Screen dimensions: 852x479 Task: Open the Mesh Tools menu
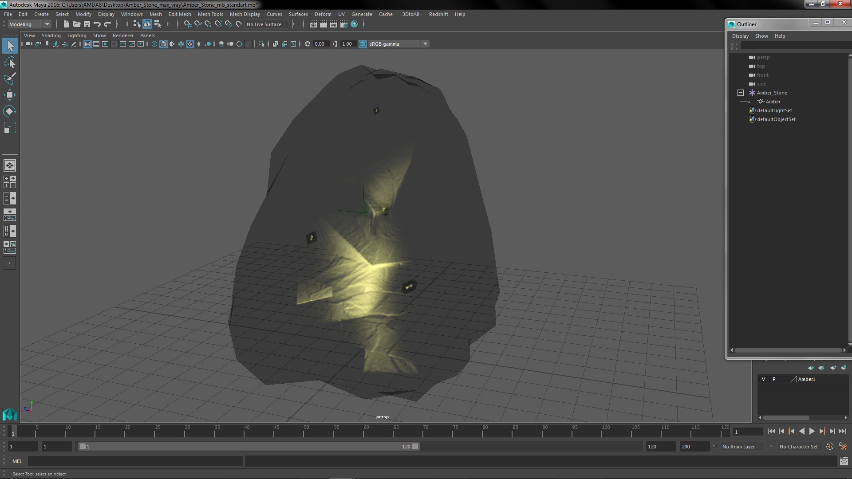(210, 14)
